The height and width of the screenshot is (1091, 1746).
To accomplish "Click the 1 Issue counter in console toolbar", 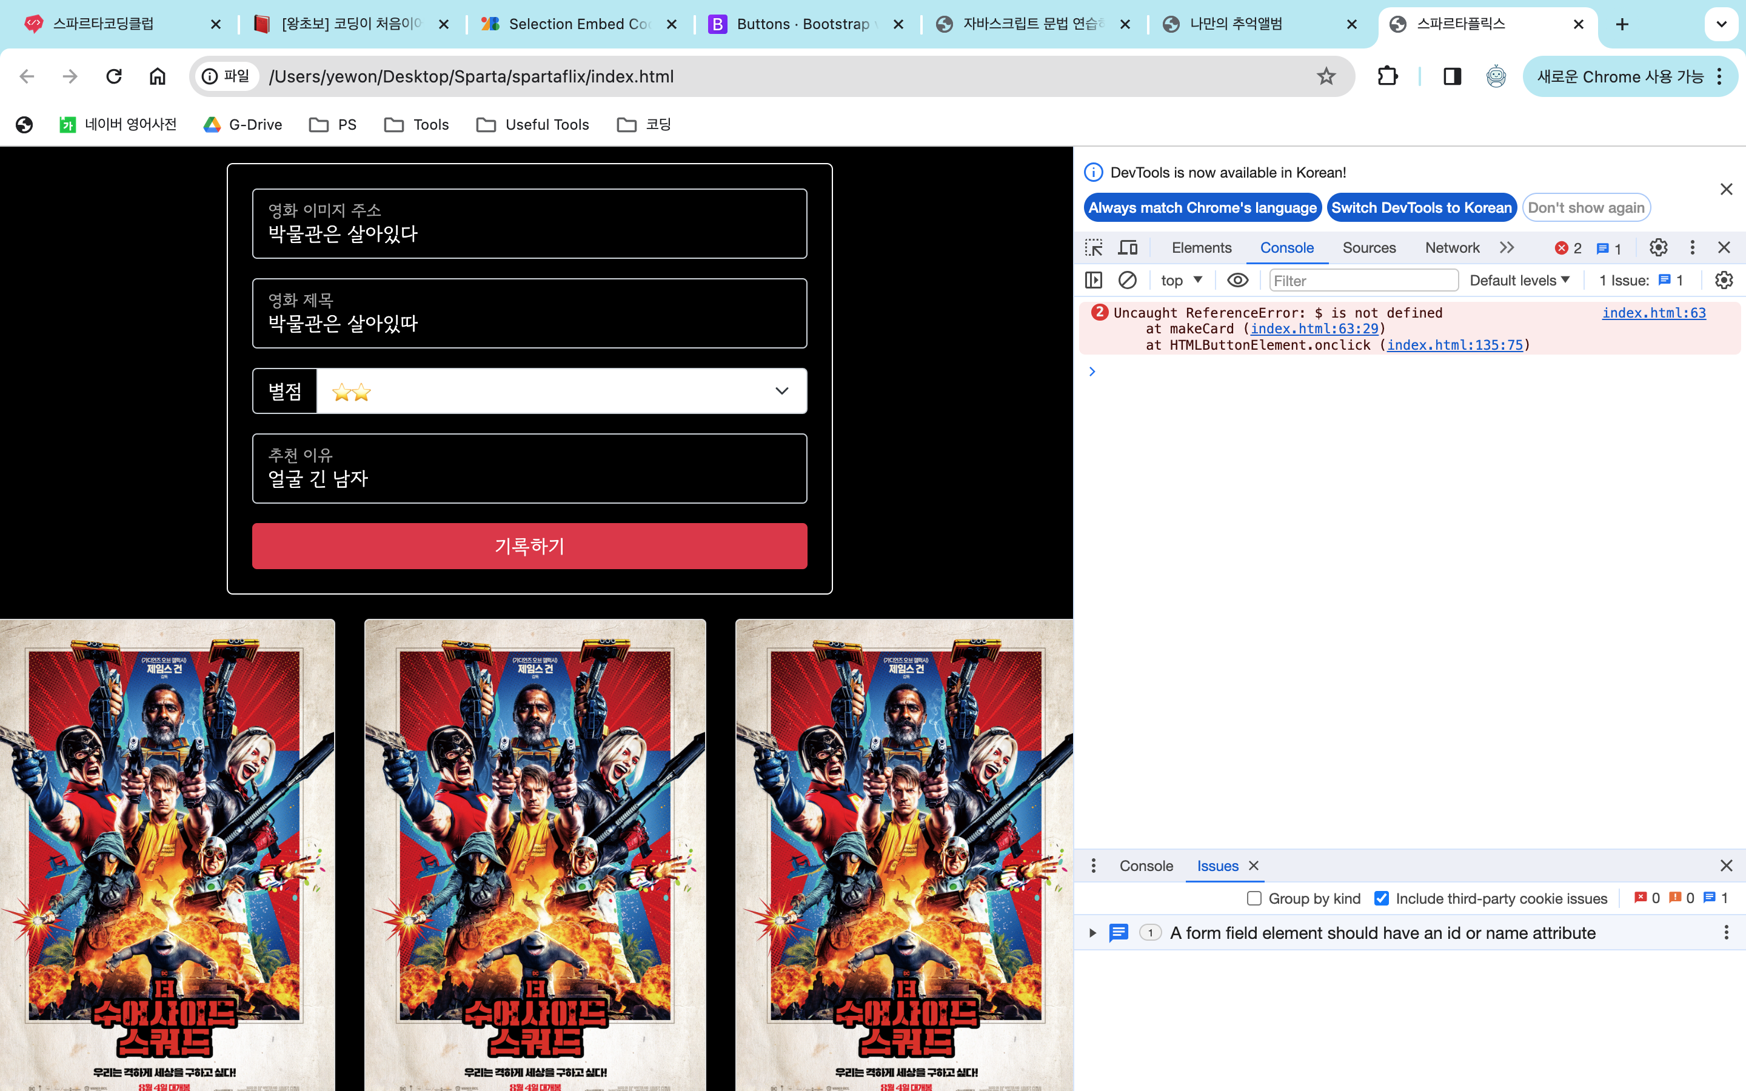I will click(1641, 280).
